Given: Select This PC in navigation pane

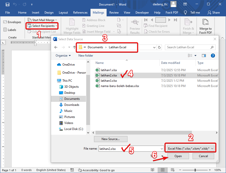Looking at the screenshot, I should [x=64, y=81].
